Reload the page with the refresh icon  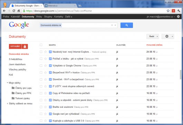pyautogui.click(x=14, y=11)
